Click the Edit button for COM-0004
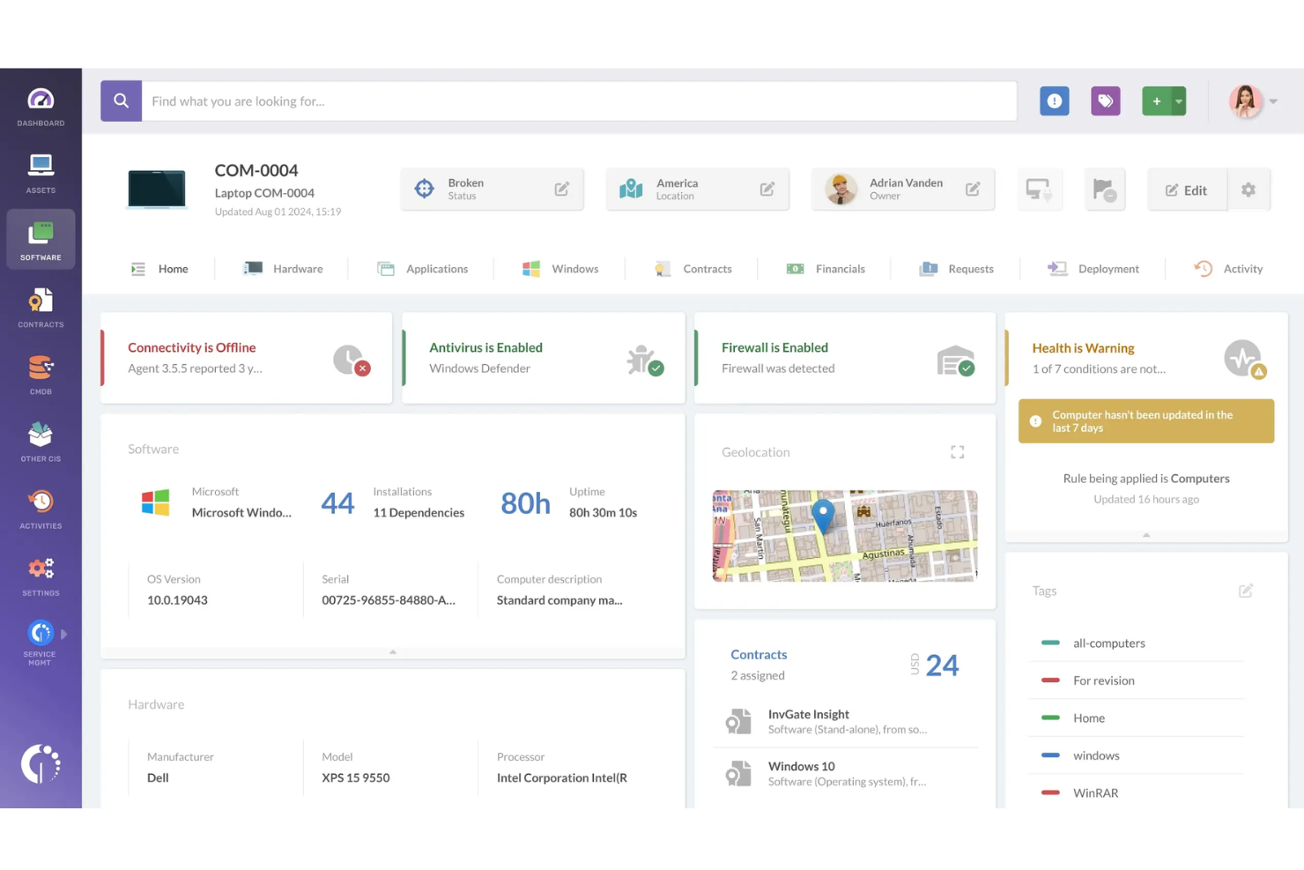Screen dimensions: 1304x870 pyautogui.click(x=1186, y=190)
